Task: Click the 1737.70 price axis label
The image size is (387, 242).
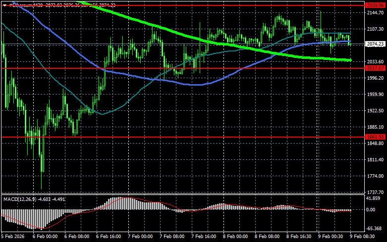Action: (375, 192)
